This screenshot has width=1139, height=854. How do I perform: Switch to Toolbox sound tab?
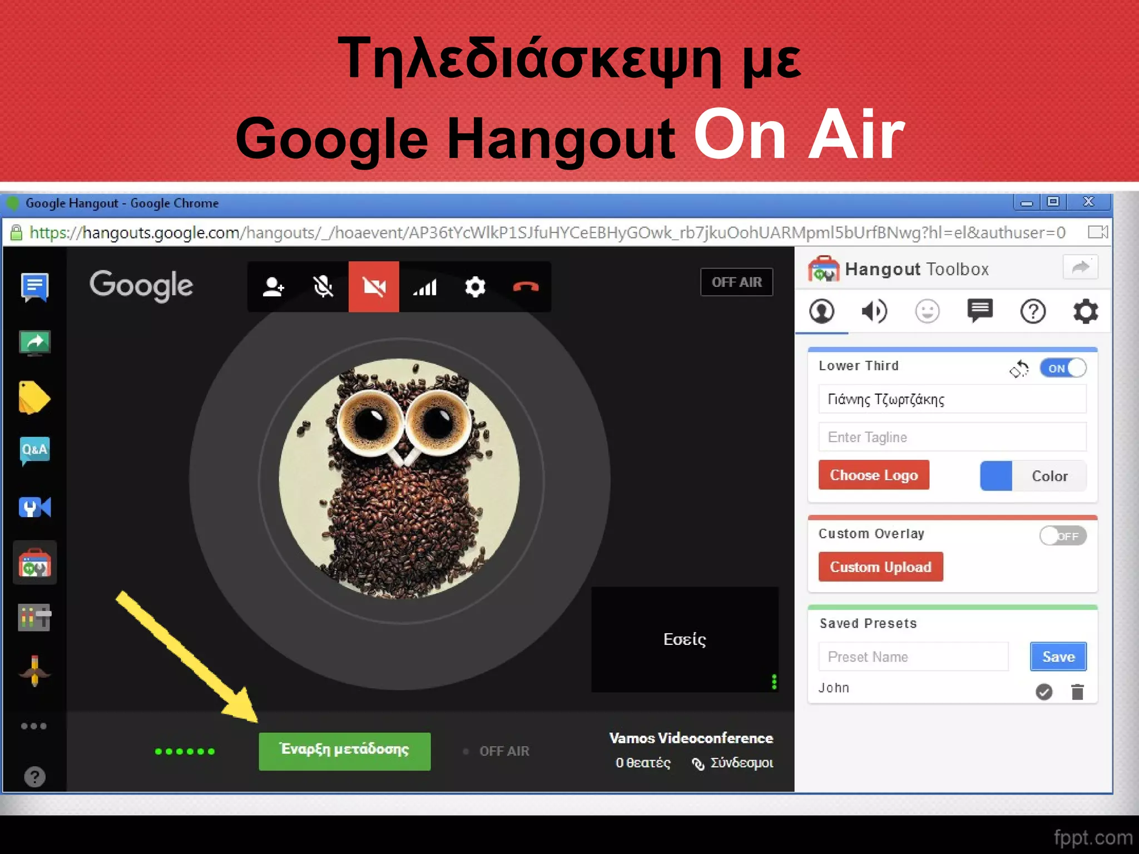pos(874,311)
